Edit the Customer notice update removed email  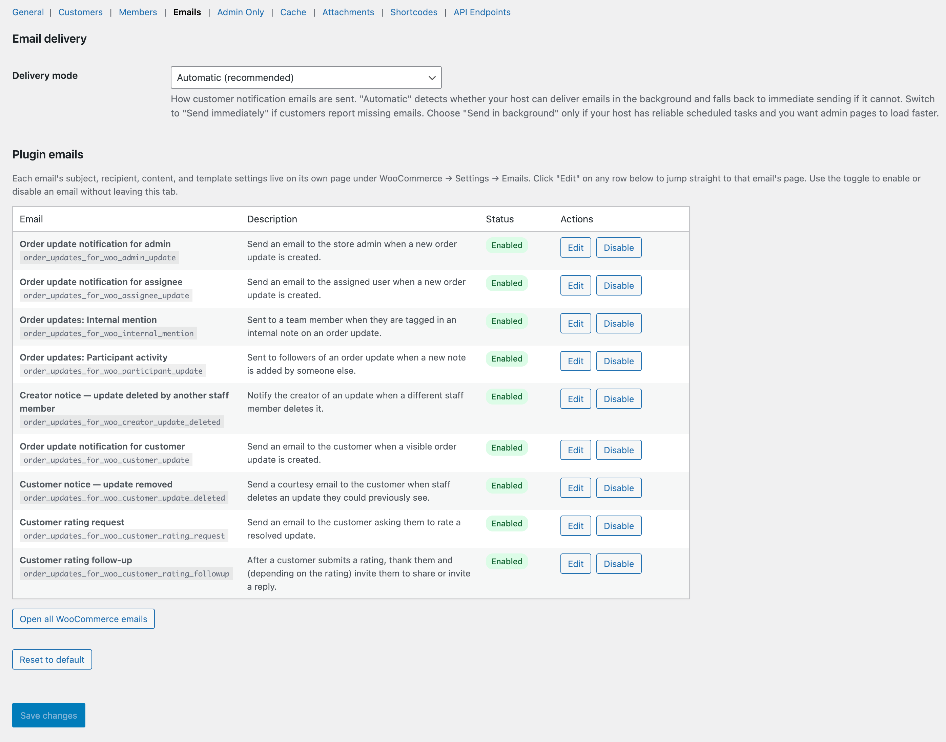(576, 488)
